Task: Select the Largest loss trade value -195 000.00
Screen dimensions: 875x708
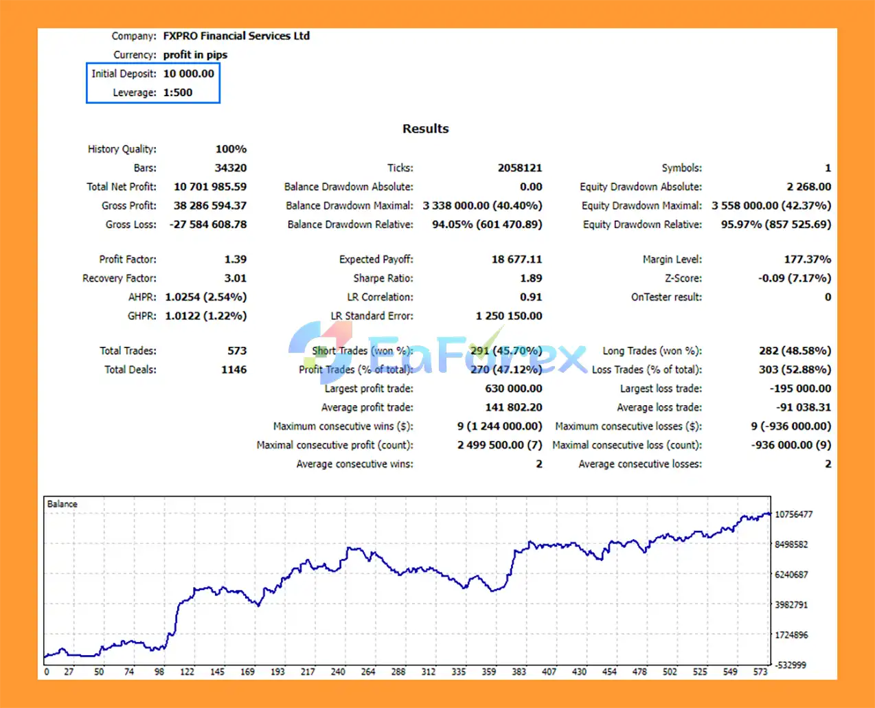Action: point(800,389)
